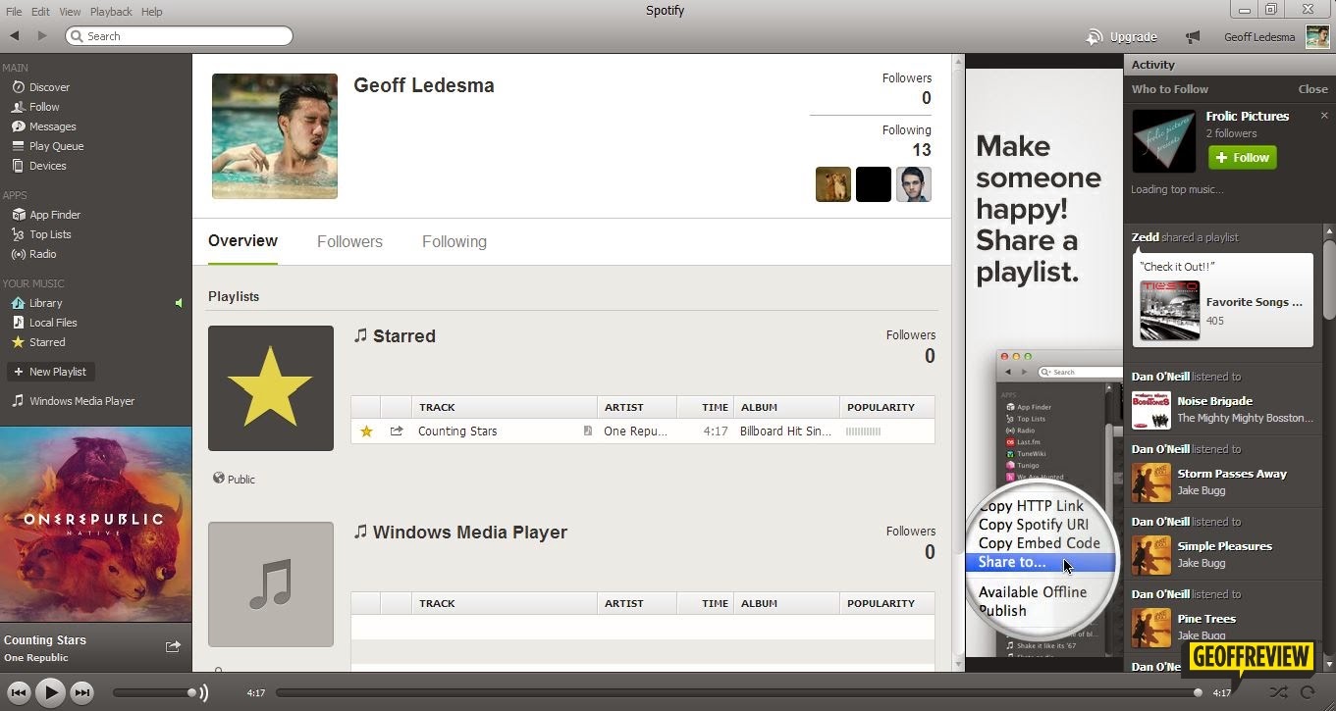Toggle repeat mode
Screen dimensions: 1336x711
1308,692
